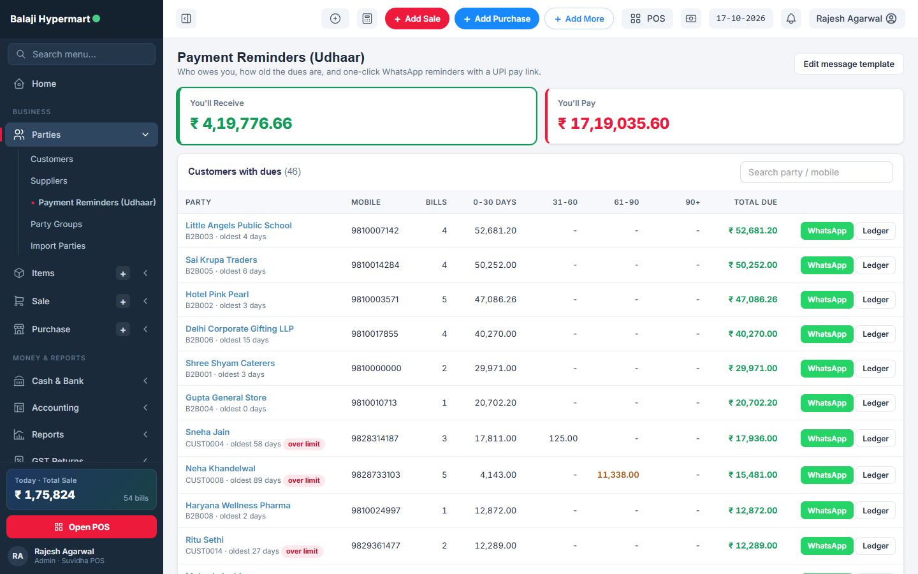Expand the Cash & Bank section

tap(145, 381)
